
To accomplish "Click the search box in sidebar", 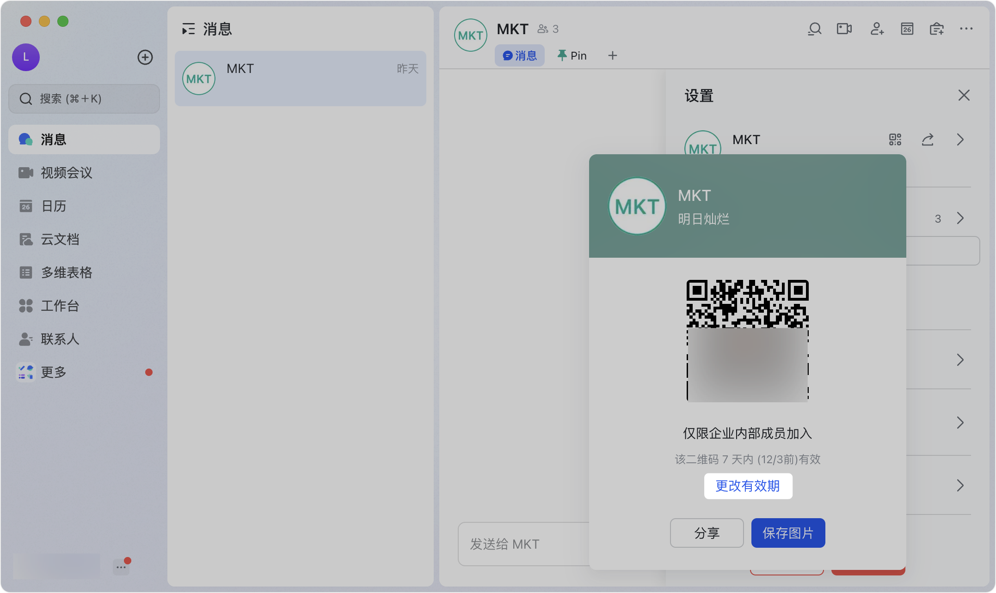I will coord(84,99).
